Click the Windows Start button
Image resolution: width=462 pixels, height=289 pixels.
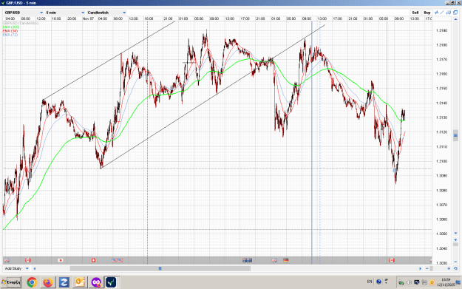pos(11,282)
